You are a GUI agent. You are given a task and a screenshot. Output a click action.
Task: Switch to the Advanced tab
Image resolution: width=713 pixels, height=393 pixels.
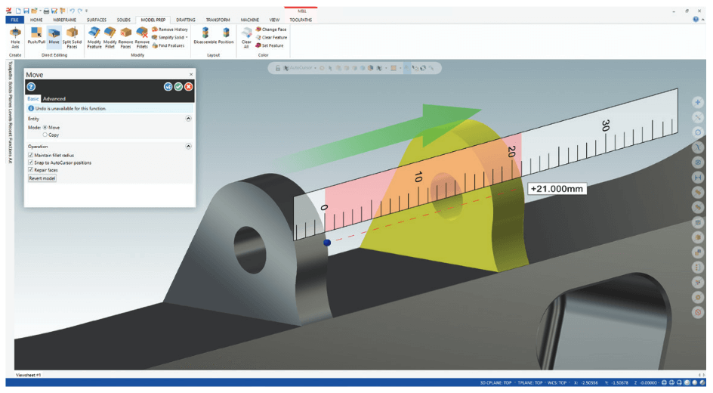point(54,99)
